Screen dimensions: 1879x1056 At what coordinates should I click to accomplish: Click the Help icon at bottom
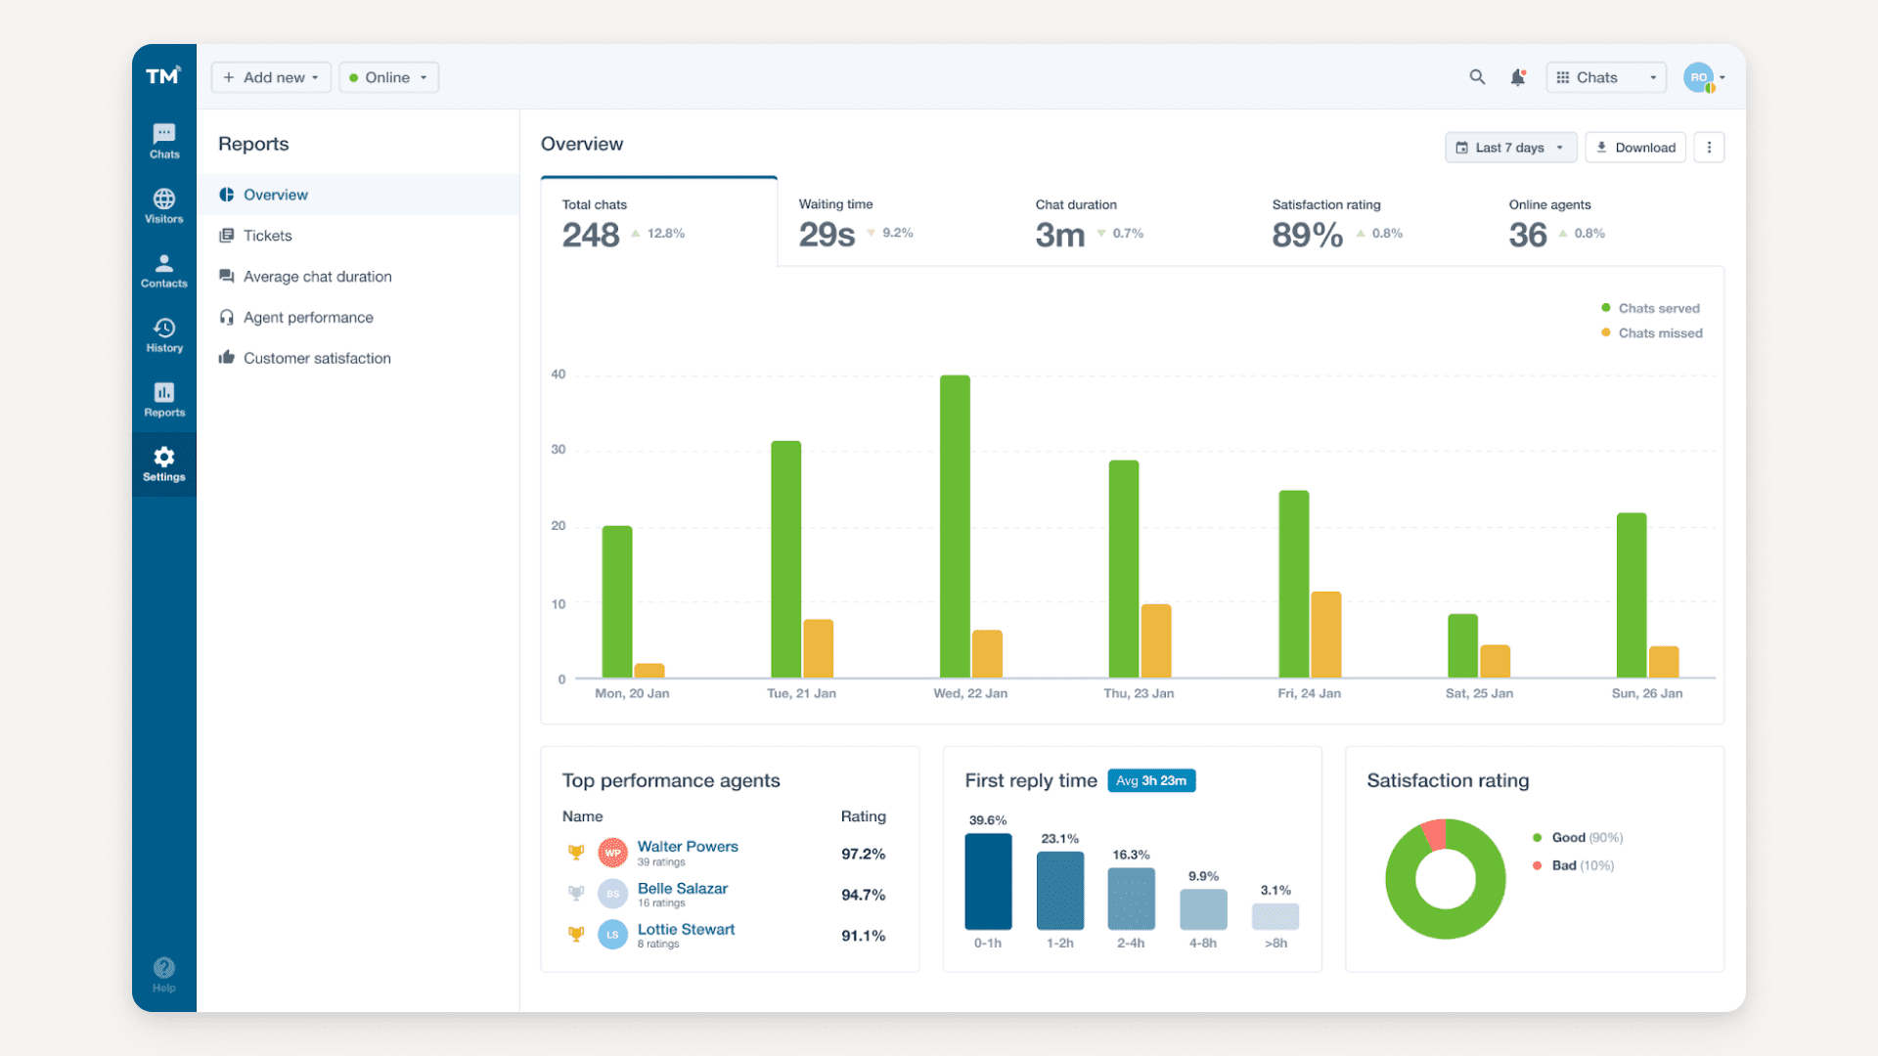(x=163, y=972)
